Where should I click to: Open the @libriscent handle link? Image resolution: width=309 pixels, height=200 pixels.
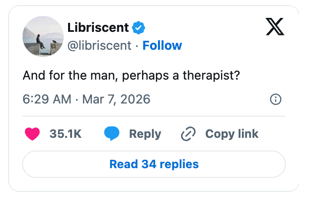click(98, 46)
